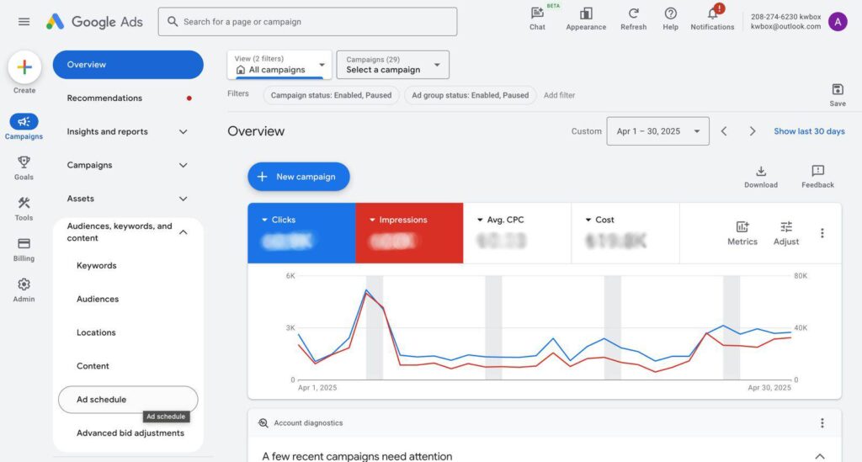Save the current filter view
The height and width of the screenshot is (462, 862).
tap(838, 95)
